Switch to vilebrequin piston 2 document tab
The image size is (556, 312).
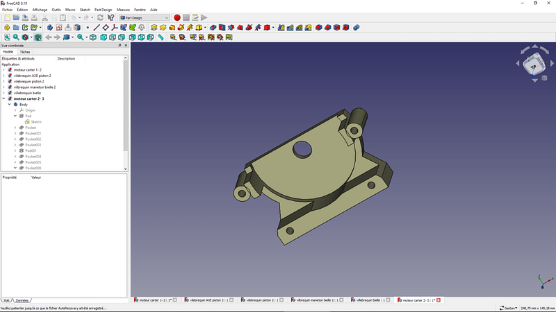262,300
